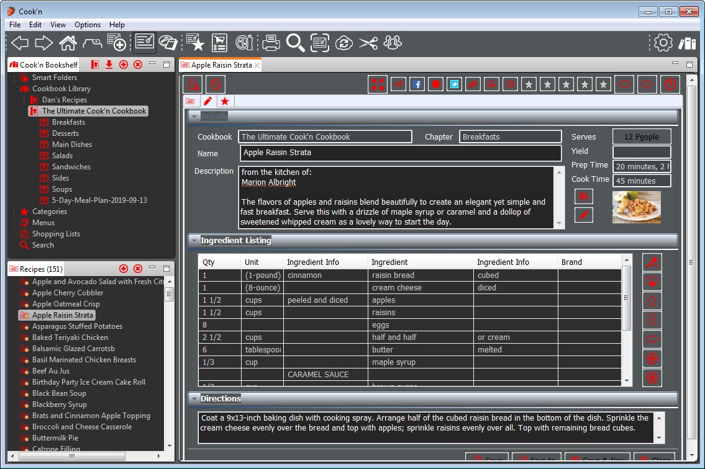Collapse the Details section
Screen dimensions: 705x469
194,117
